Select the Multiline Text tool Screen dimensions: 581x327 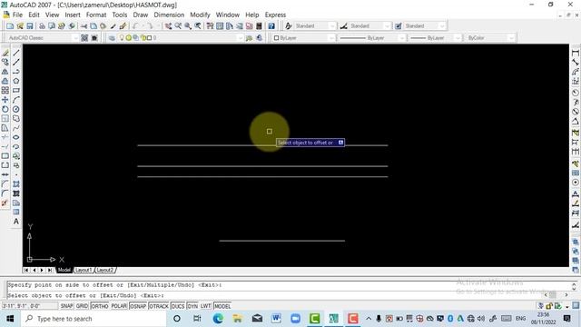(x=16, y=222)
